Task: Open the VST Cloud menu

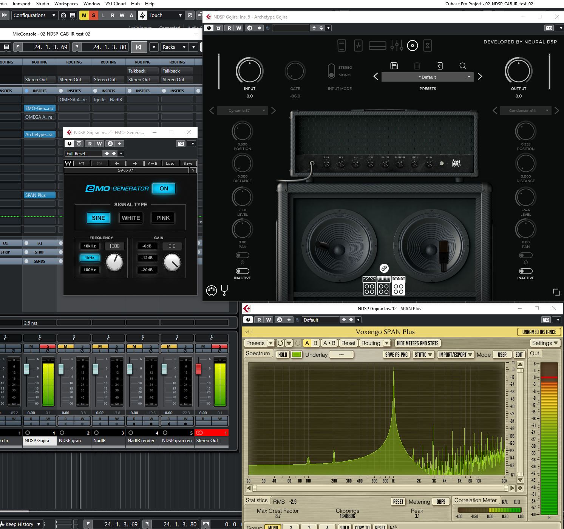Action: (116, 4)
